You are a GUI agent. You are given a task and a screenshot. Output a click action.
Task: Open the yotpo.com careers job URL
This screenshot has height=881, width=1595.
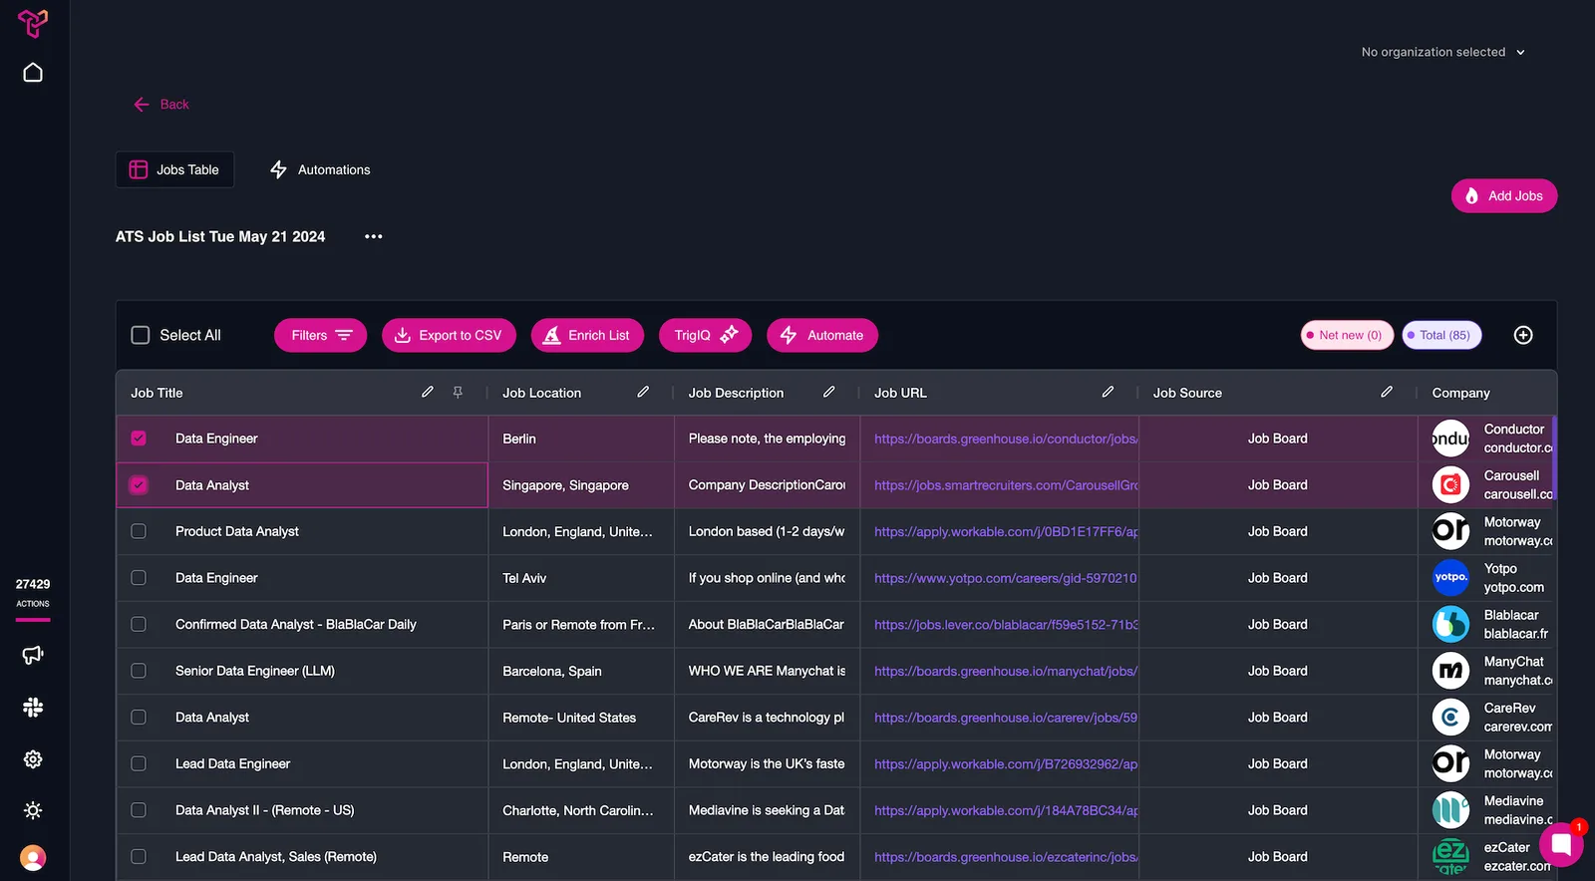(1005, 578)
